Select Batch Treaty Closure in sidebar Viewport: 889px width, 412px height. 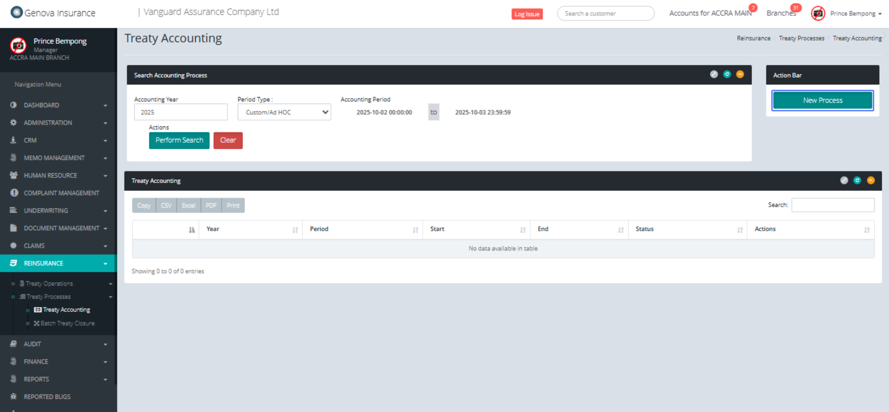coord(67,323)
